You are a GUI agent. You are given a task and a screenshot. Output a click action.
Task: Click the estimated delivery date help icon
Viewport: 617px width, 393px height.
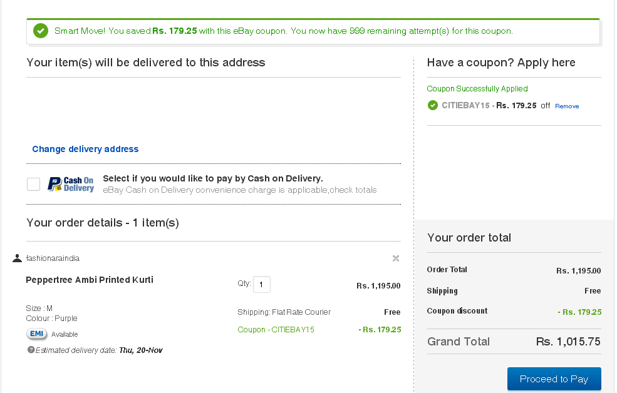click(x=31, y=349)
